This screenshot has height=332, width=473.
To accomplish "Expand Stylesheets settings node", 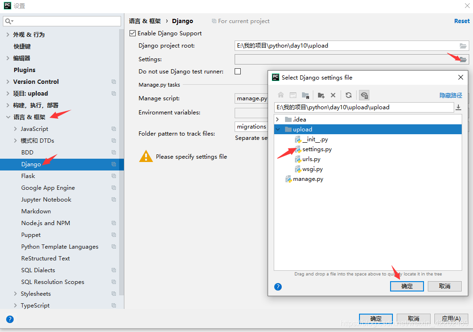I will [16, 294].
